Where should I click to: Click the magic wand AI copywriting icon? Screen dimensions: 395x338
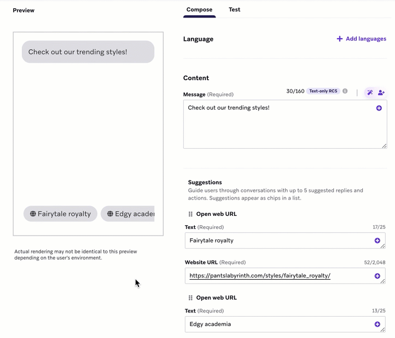[370, 93]
